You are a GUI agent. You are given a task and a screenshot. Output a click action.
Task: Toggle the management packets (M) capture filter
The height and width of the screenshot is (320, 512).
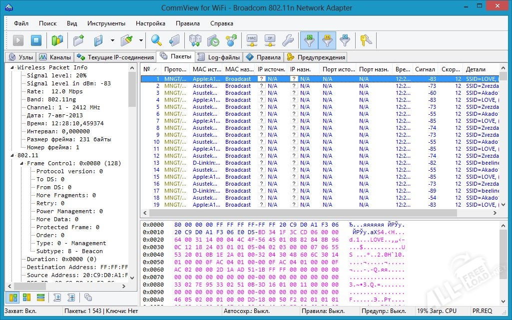tap(327, 40)
